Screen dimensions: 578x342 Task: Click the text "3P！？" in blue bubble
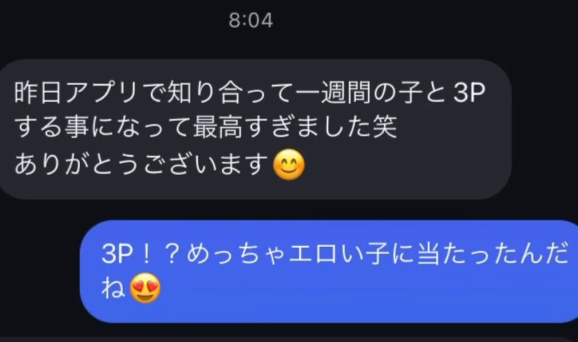[x=142, y=255]
